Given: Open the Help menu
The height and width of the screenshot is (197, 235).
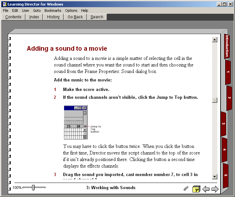Looking at the screenshot, I should pos(85,10).
